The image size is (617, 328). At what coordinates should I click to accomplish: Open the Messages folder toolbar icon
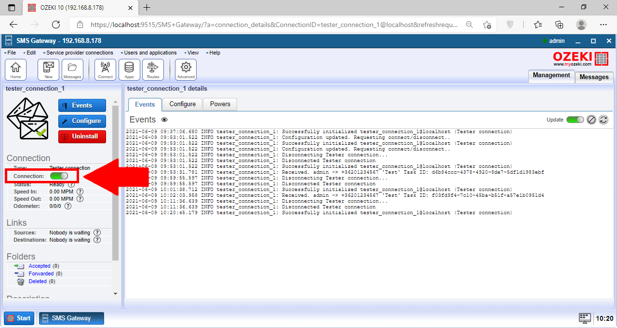click(x=72, y=69)
